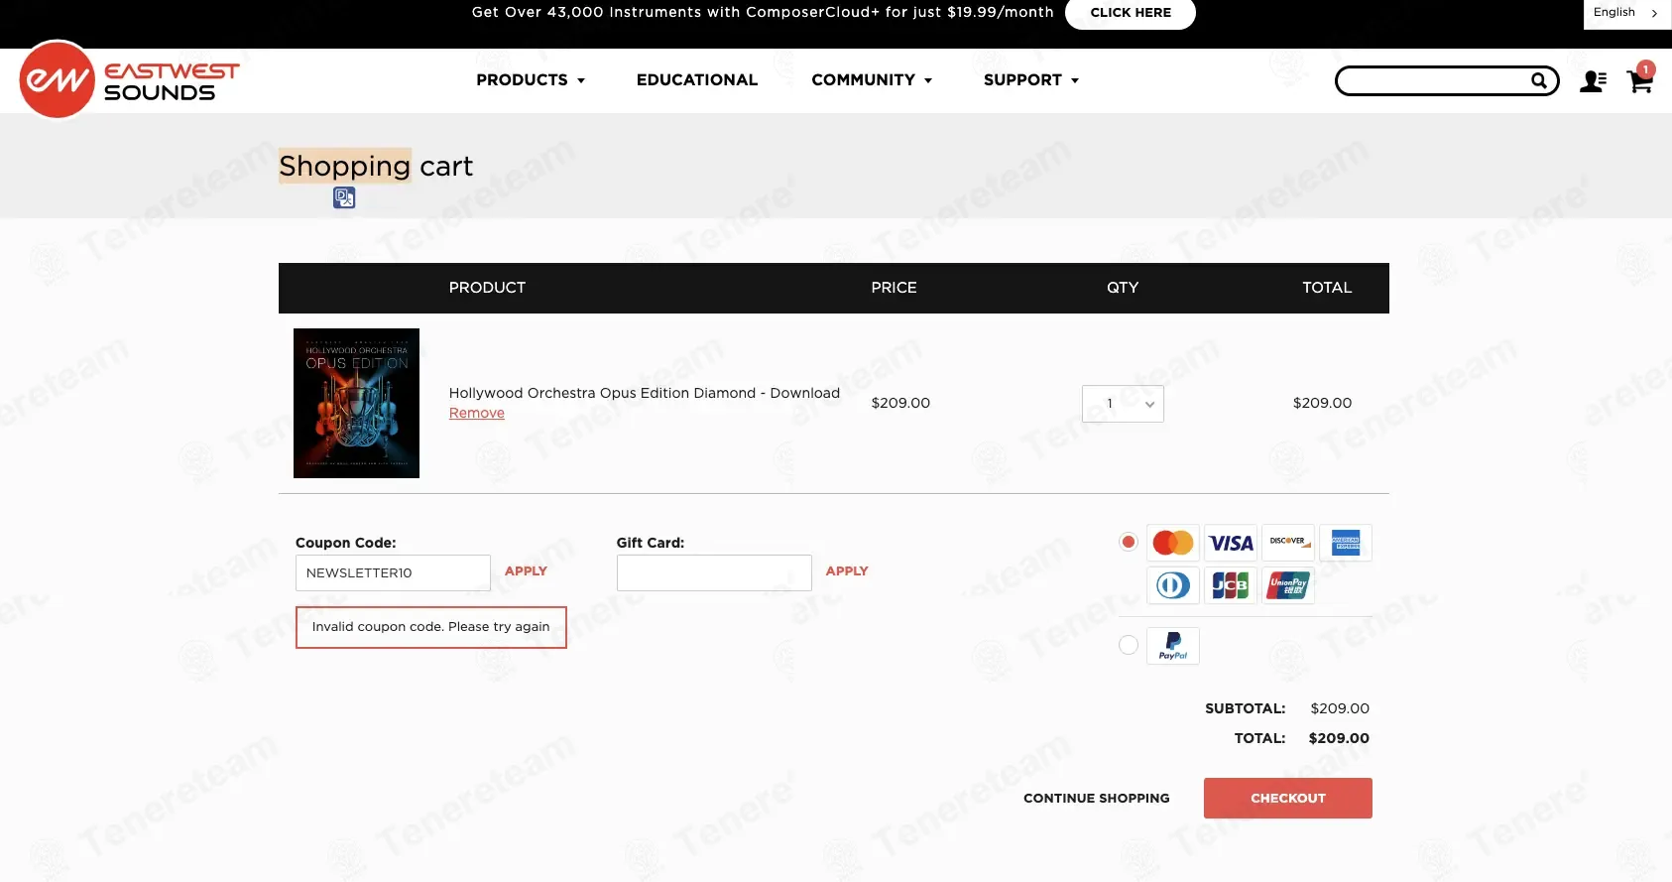Apply the coupon code
This screenshot has width=1672, height=882.
pos(526,571)
